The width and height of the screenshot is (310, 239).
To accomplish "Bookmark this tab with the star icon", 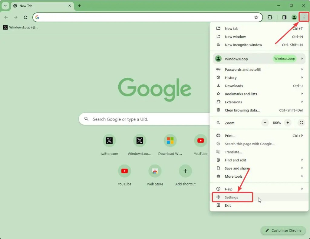I will [256, 17].
